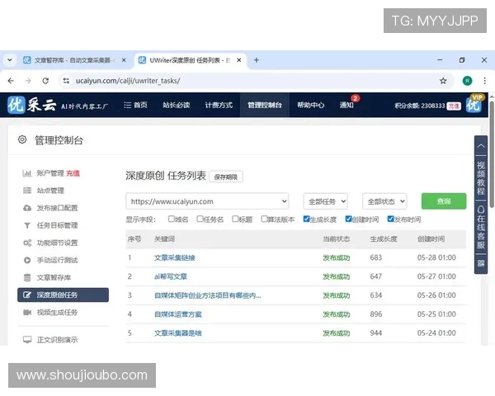Click the 账户管理 chart icon in sidebar

coord(27,173)
